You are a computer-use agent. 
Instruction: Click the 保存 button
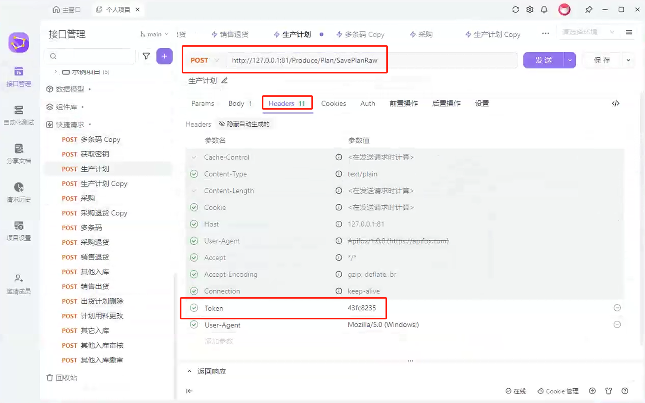602,60
